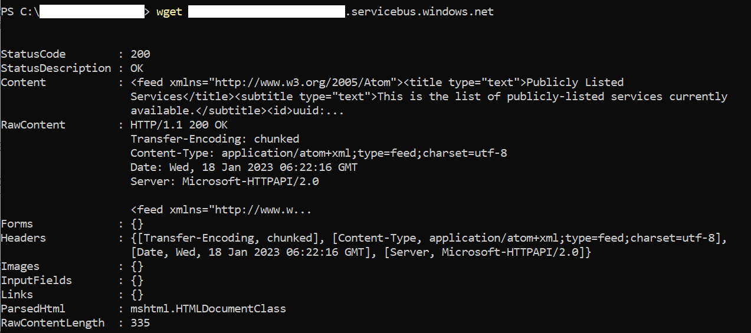Click the Transfer-Encoding: chunked line in RawContent
The width and height of the screenshot is (751, 333).
point(215,139)
